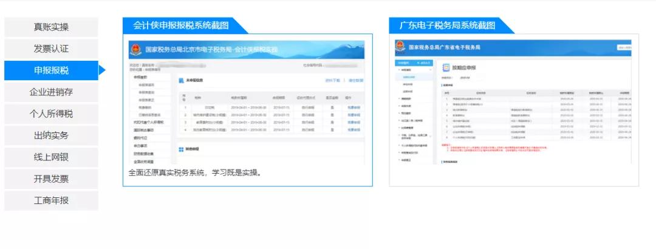The height and width of the screenshot is (249, 656).
Task: Click the 按期应申报 notebook icon
Action: pyautogui.click(x=446, y=67)
